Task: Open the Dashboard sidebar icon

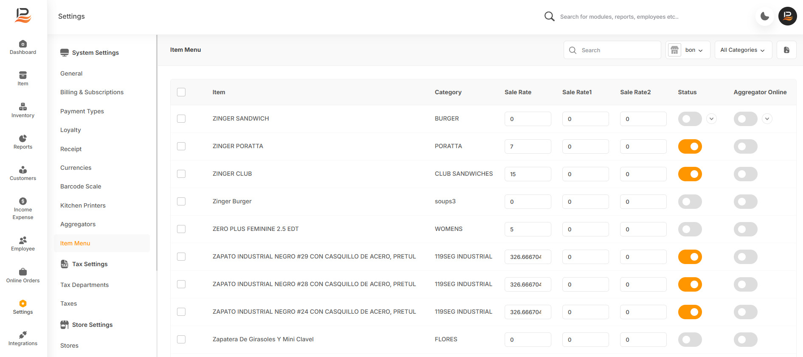Action: [23, 44]
